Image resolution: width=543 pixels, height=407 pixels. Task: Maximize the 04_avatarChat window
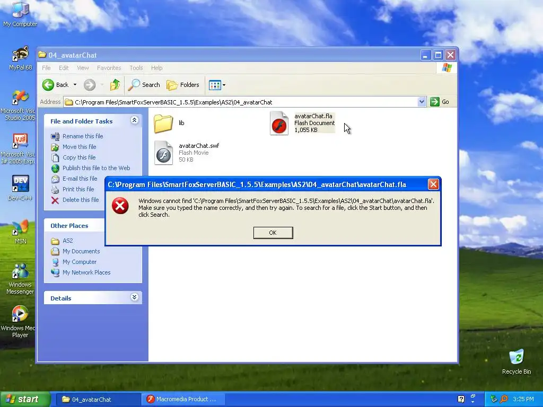click(438, 55)
